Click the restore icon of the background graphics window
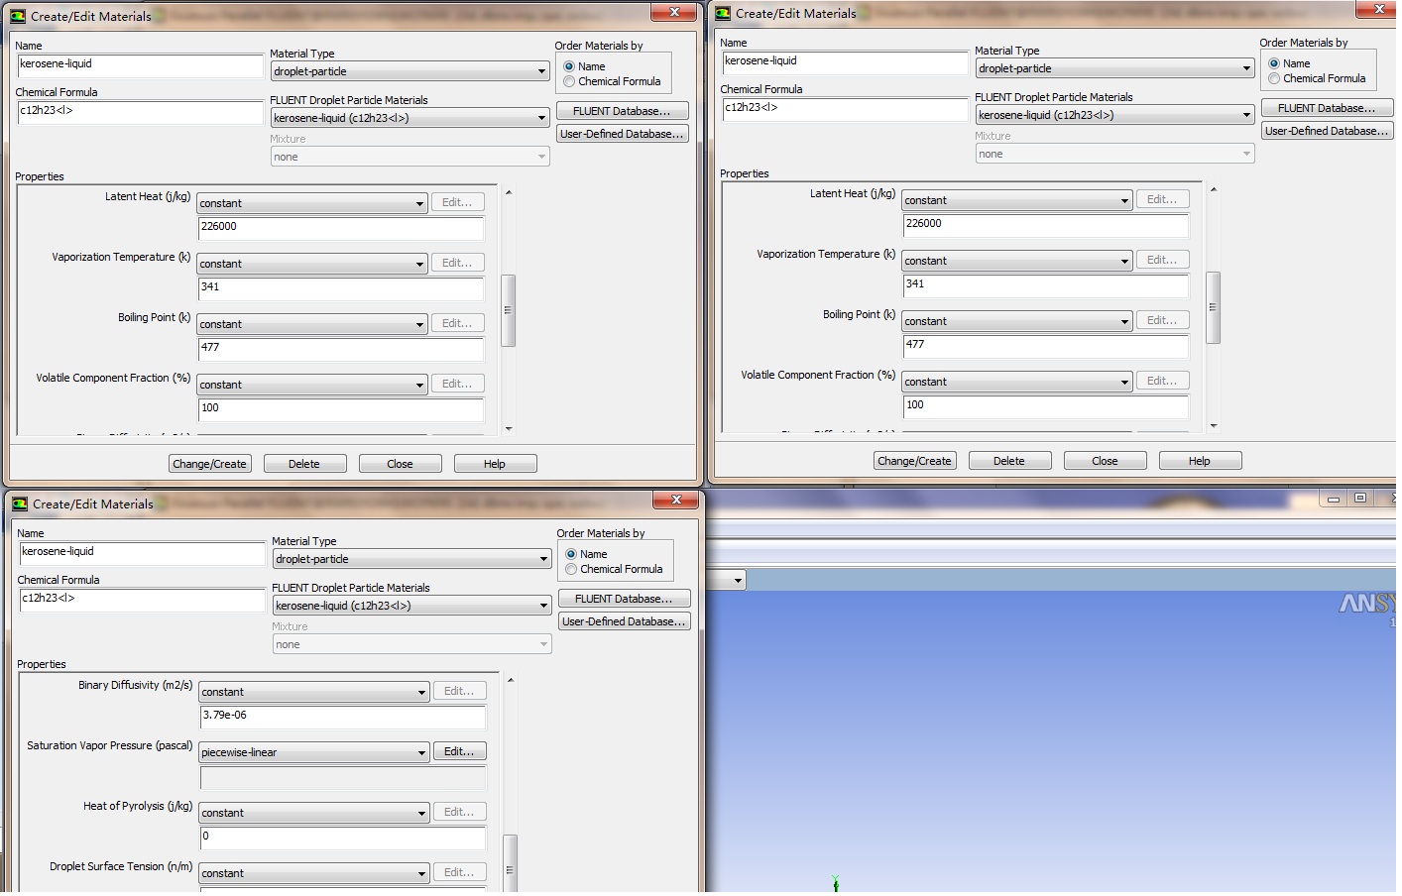 tap(1360, 499)
